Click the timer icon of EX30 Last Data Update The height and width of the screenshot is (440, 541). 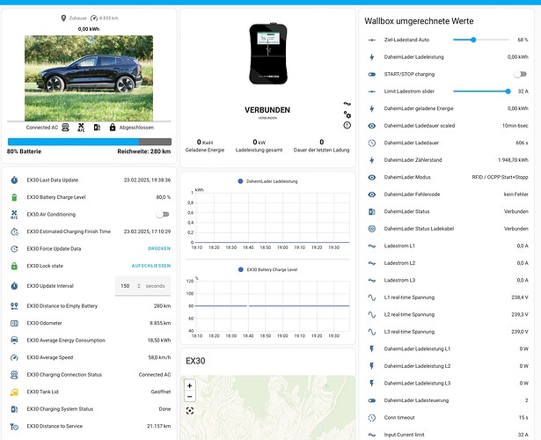(14, 180)
